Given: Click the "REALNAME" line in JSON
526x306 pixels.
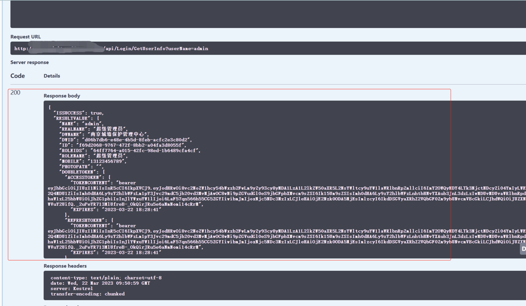Looking at the screenshot, I should click(93, 129).
